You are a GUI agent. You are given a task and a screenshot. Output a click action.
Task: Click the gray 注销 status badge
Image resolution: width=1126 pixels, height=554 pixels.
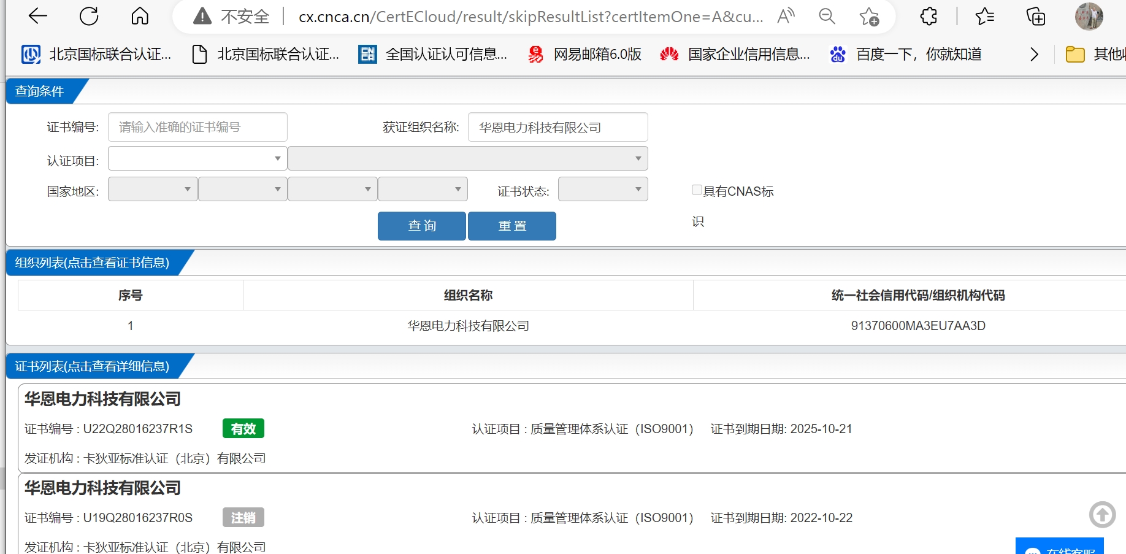pos(243,518)
